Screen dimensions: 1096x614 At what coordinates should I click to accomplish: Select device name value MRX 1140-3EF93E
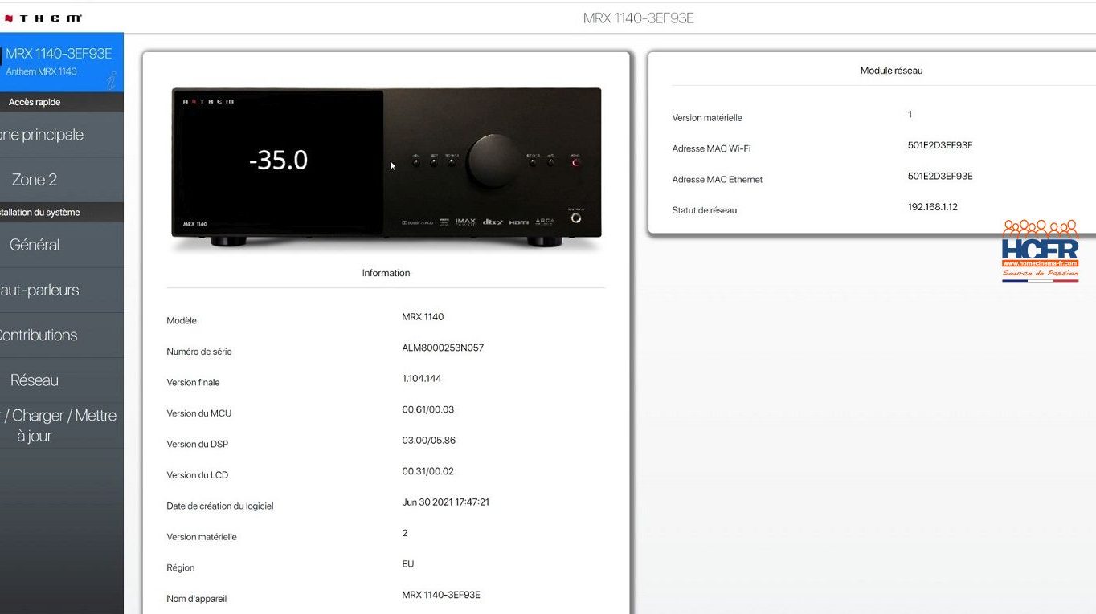point(441,595)
